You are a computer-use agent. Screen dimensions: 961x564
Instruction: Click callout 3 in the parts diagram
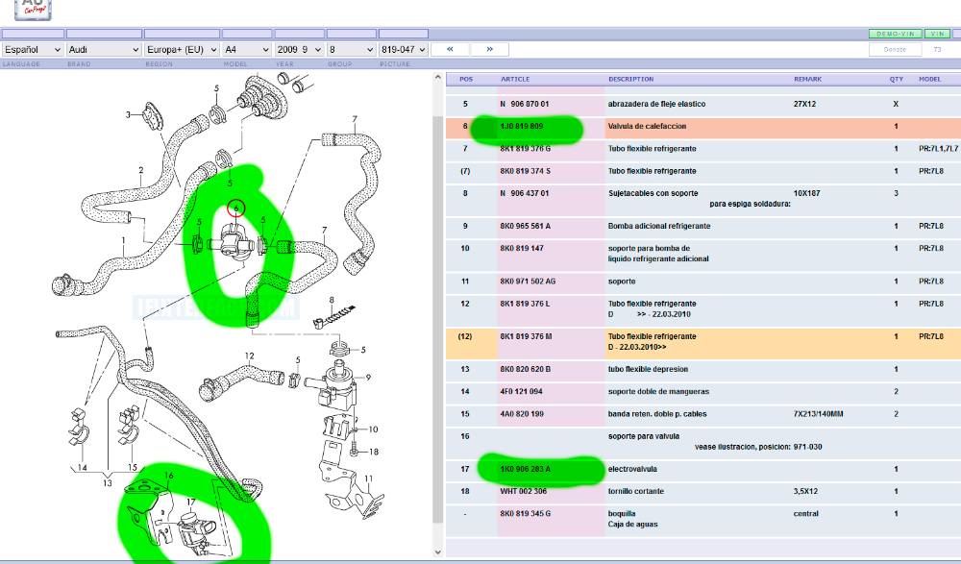(128, 114)
